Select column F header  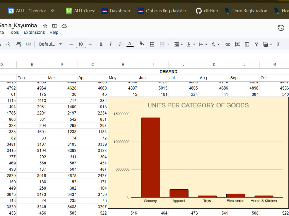[62, 65]
